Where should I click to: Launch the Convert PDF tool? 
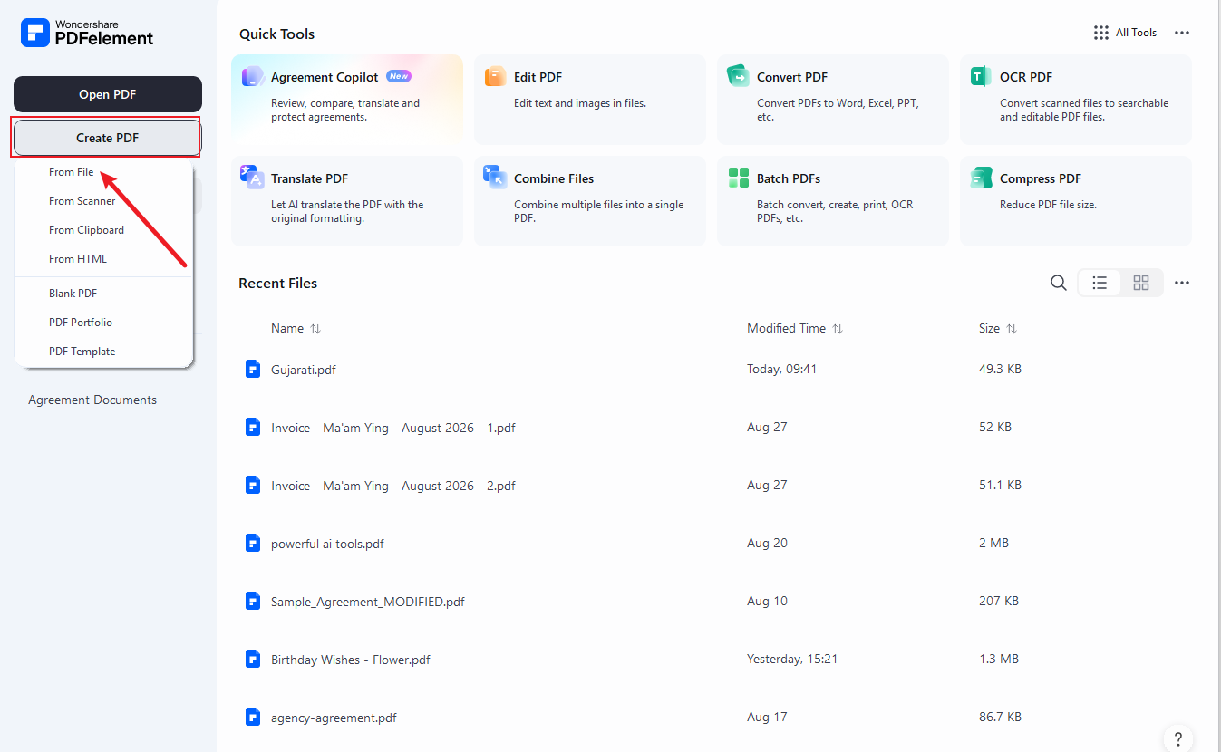pyautogui.click(x=833, y=99)
